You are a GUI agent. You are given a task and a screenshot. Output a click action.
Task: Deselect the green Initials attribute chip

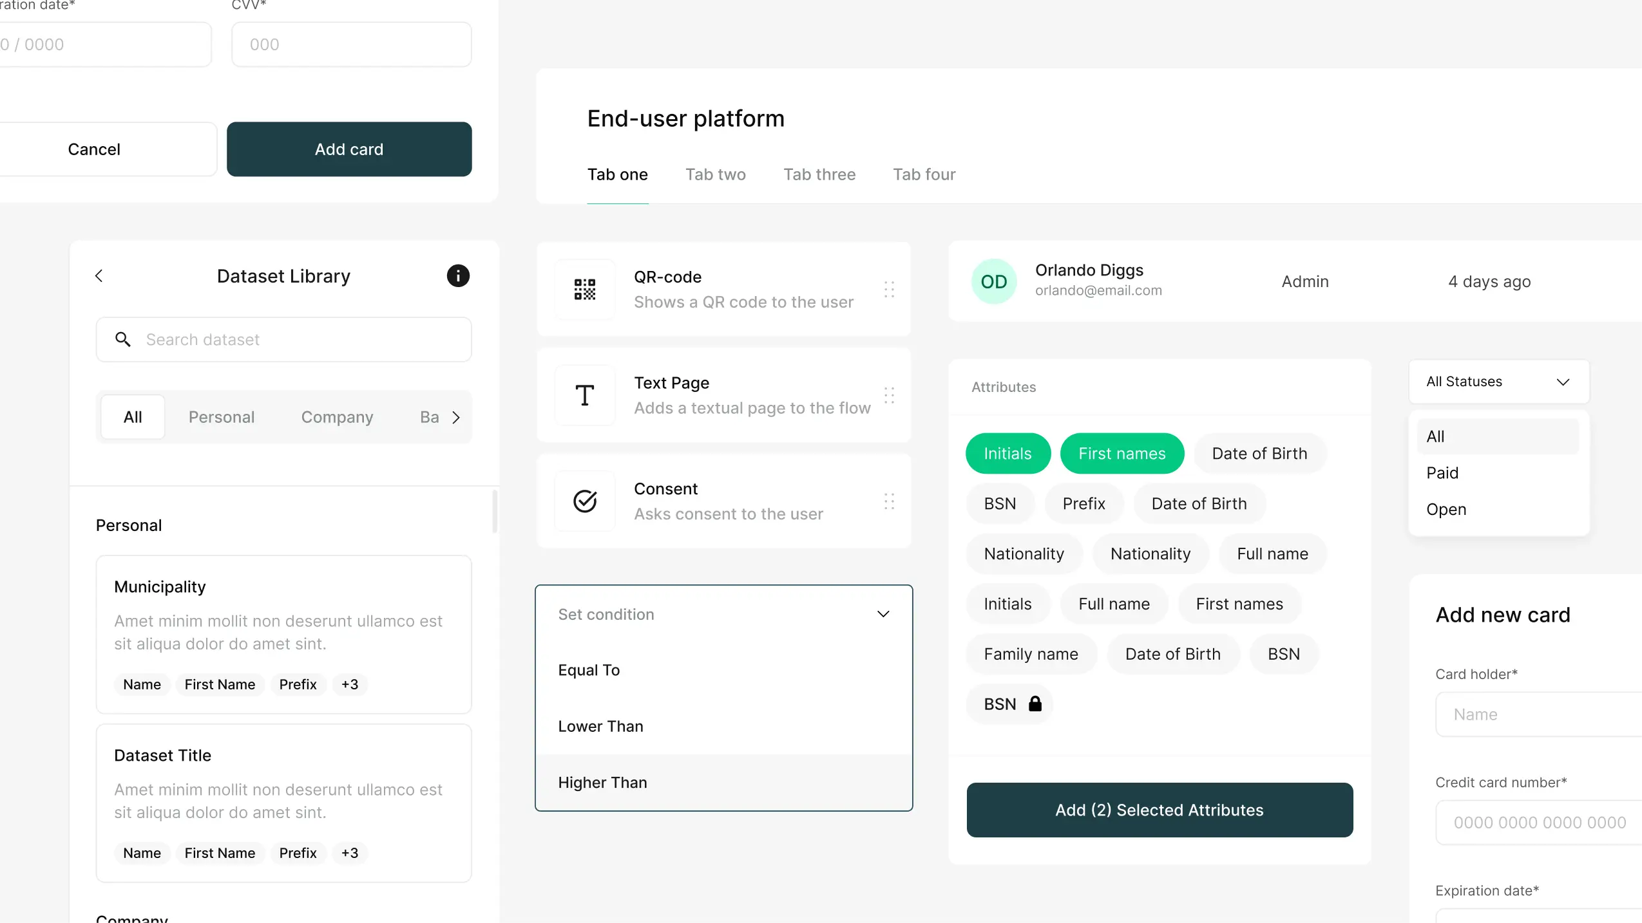tap(1007, 454)
